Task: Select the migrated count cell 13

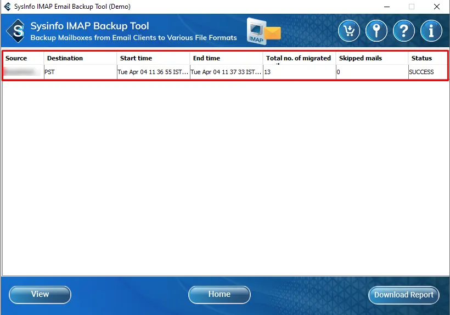Action: point(299,72)
